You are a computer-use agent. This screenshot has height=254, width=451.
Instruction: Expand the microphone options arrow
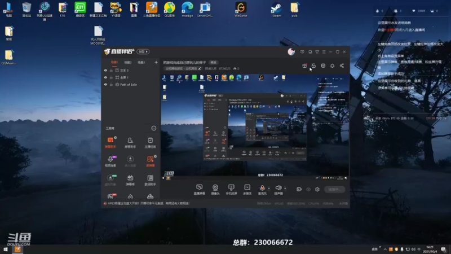(269, 189)
